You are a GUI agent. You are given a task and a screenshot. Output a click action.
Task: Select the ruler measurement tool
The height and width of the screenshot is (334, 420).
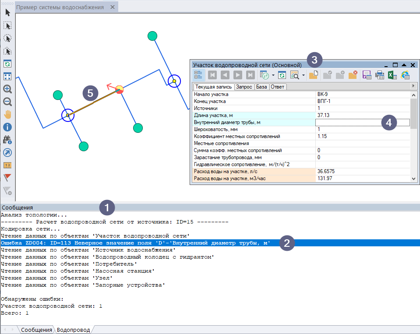[x=7, y=165]
